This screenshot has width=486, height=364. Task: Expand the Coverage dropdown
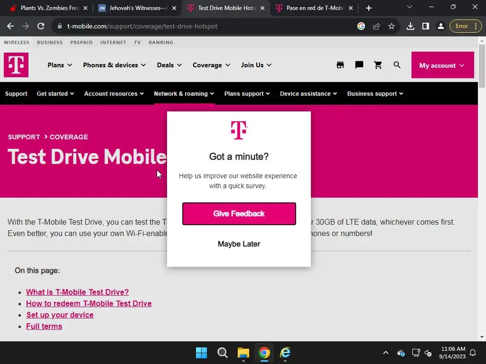(x=211, y=65)
